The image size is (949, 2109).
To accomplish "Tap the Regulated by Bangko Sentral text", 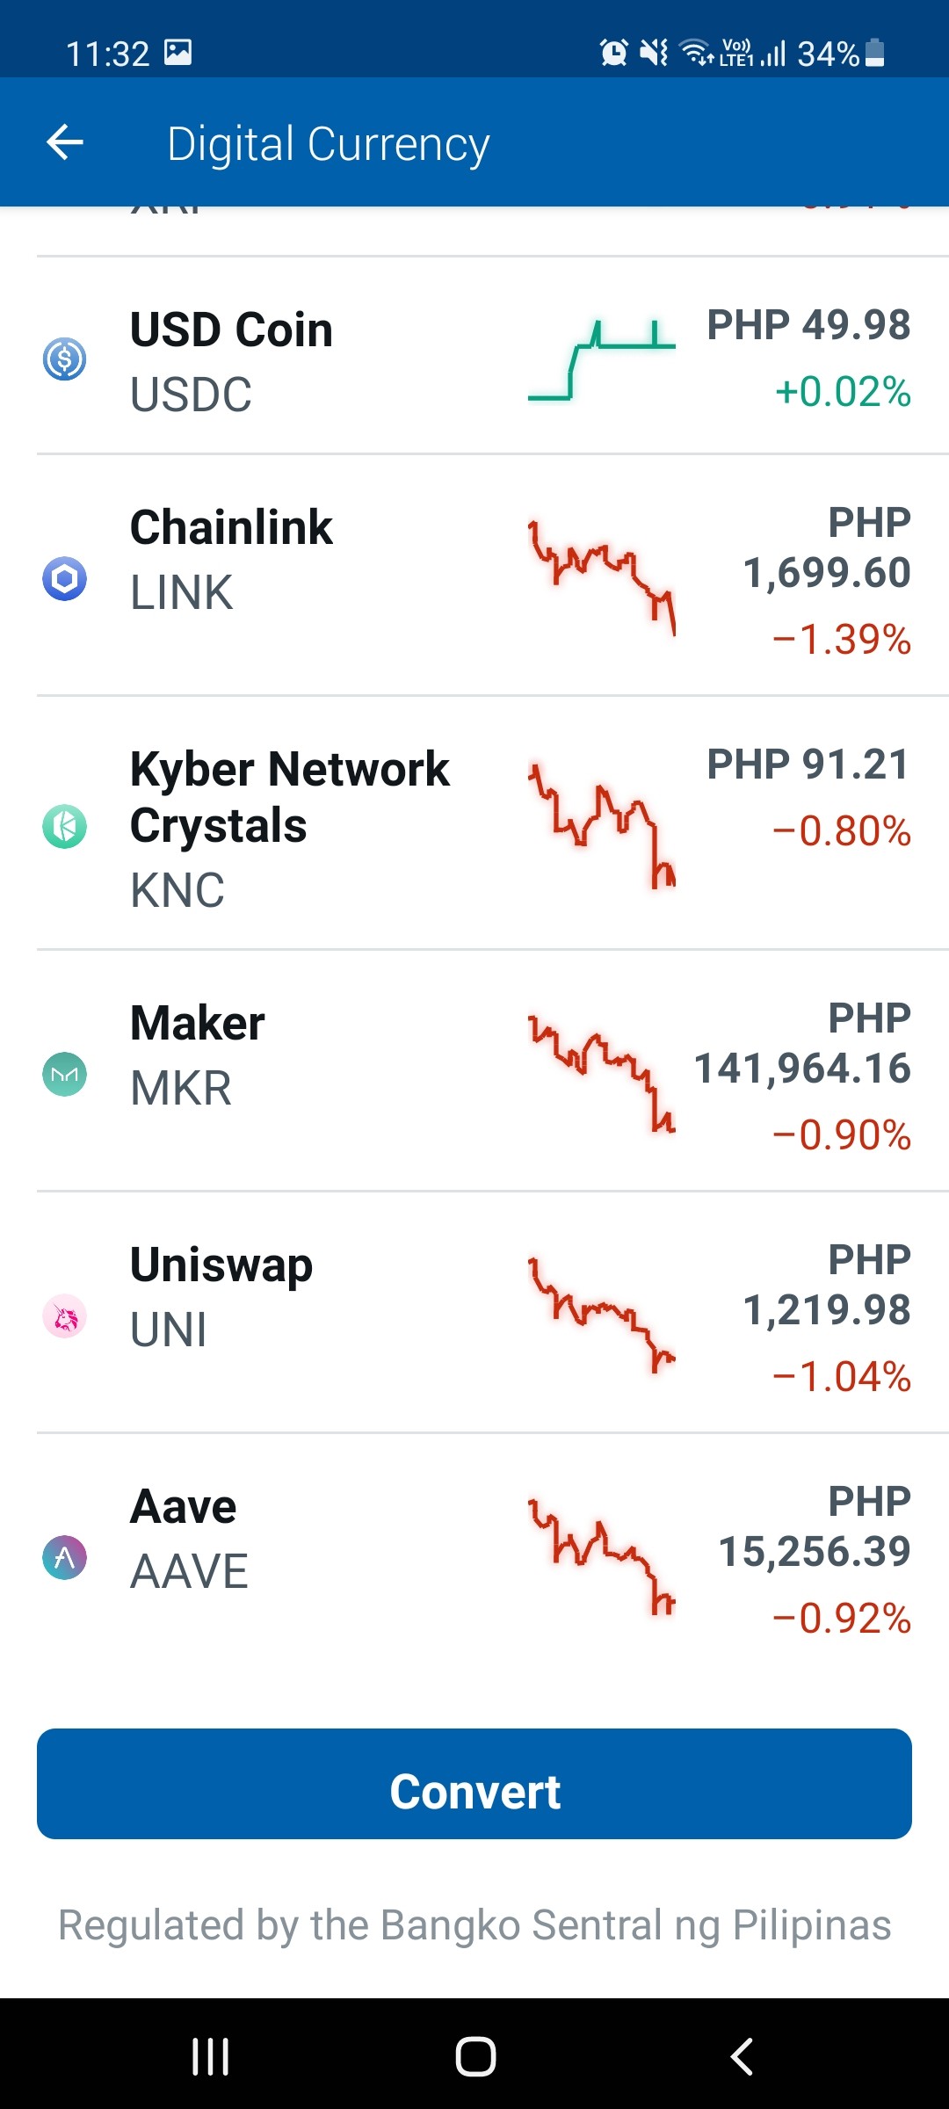I will (474, 1925).
